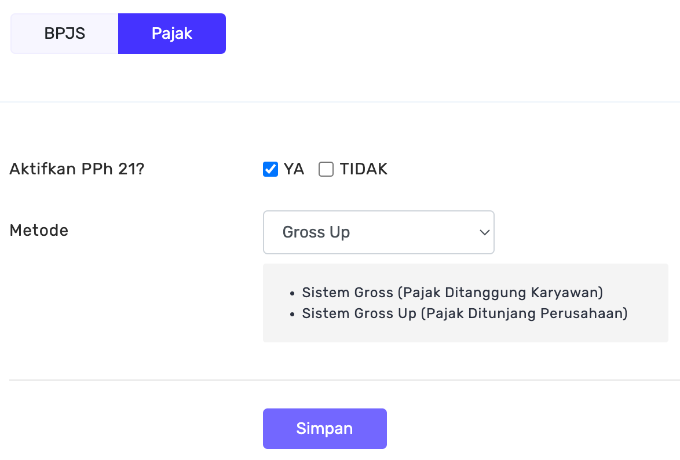Expand the method selection combo box
The image size is (680, 460).
point(378,232)
